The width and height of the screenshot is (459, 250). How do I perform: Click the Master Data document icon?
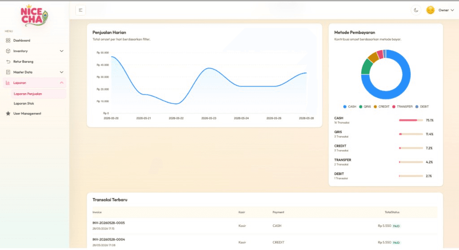click(8, 72)
